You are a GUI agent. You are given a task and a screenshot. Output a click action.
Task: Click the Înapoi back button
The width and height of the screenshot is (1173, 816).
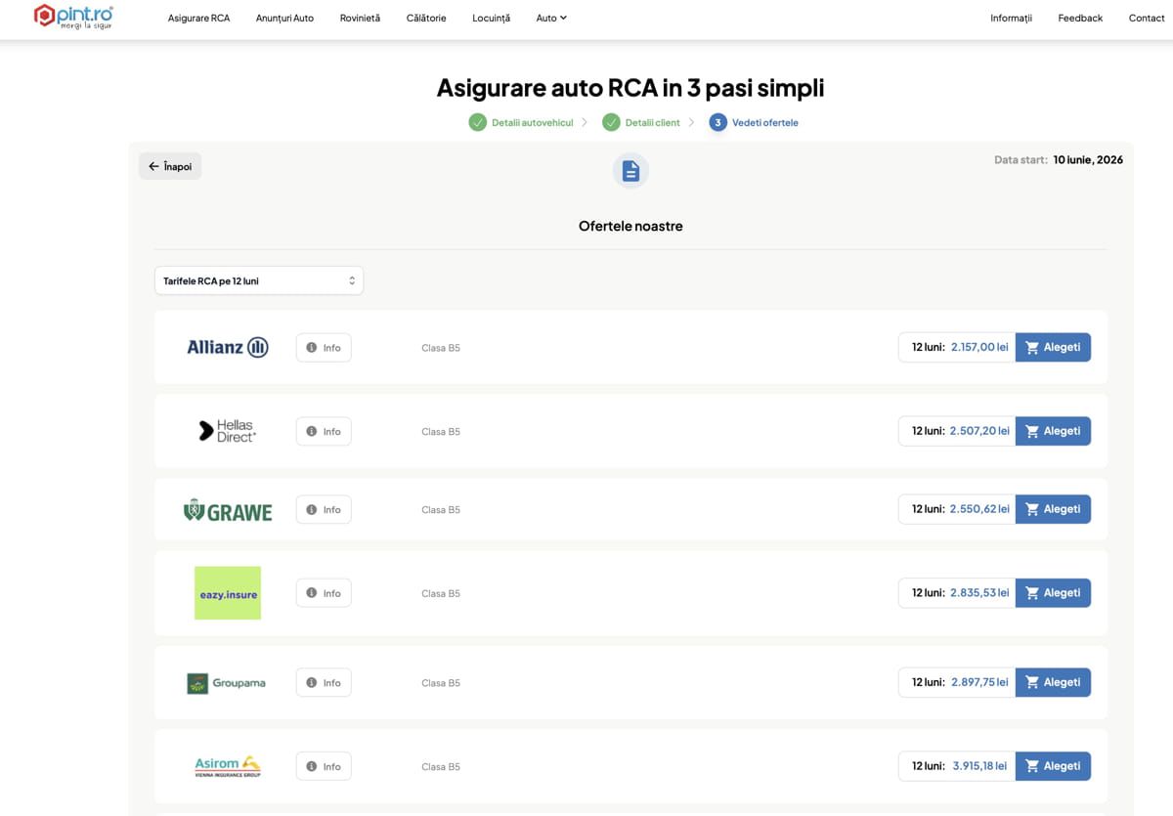[170, 166]
